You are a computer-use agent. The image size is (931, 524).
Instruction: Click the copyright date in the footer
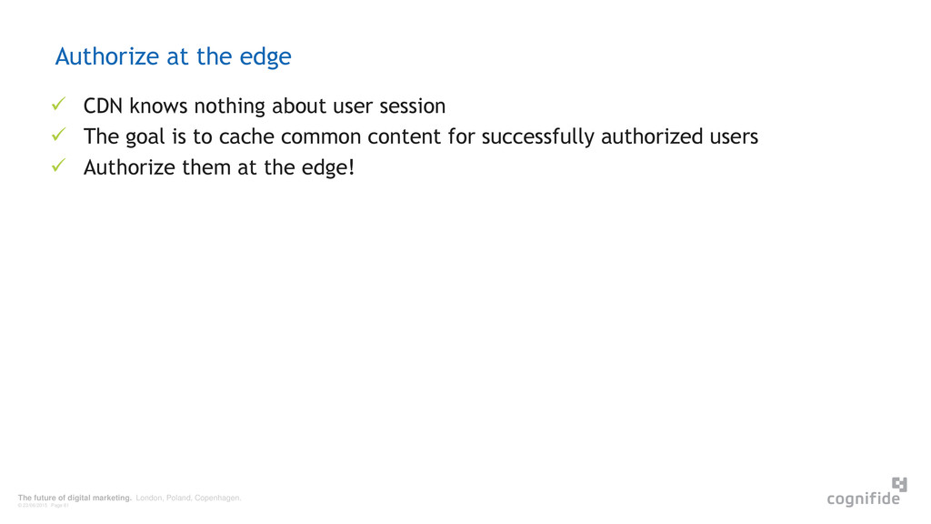(33, 506)
